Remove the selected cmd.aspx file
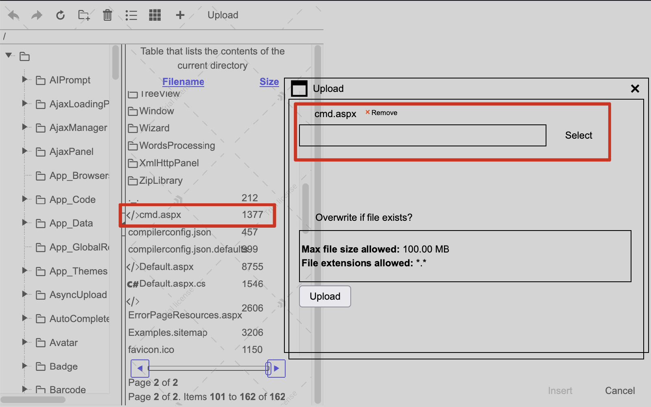The width and height of the screenshot is (651, 407). coord(381,113)
